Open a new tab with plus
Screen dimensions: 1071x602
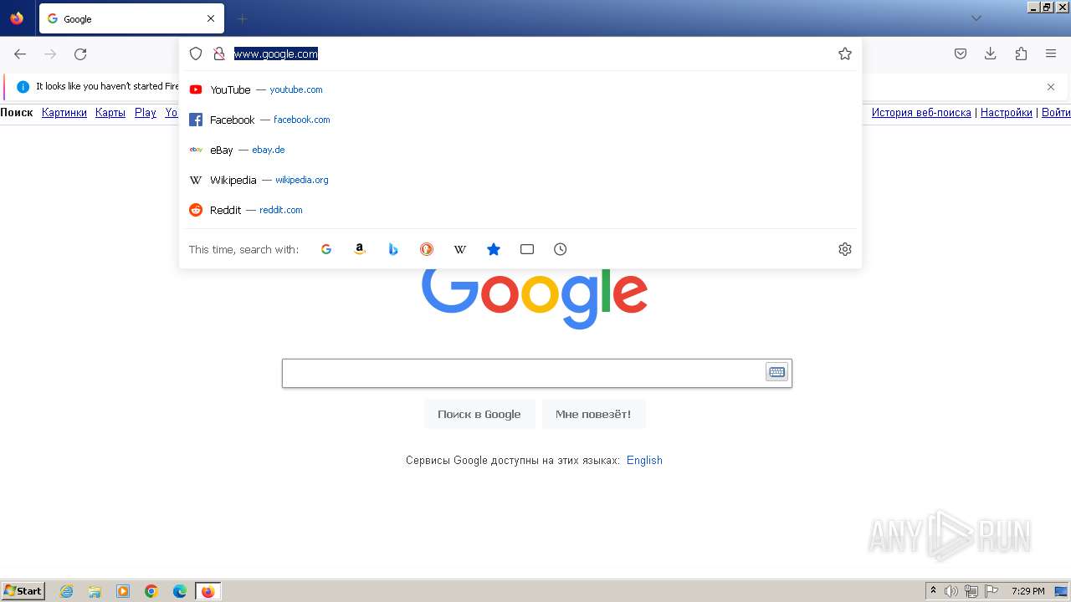(x=242, y=18)
